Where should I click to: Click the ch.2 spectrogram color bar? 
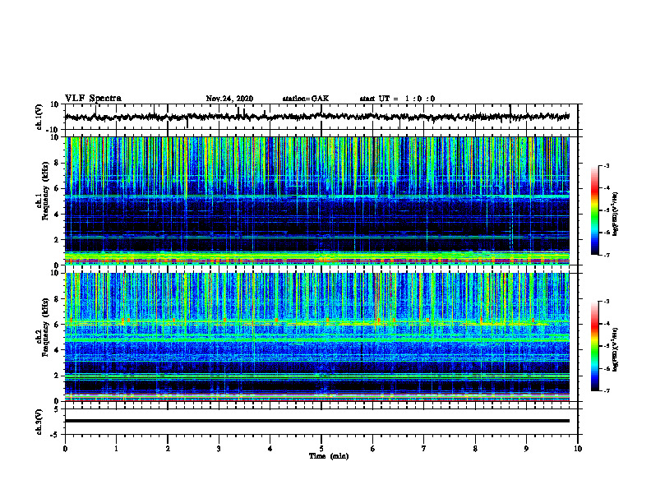point(594,346)
